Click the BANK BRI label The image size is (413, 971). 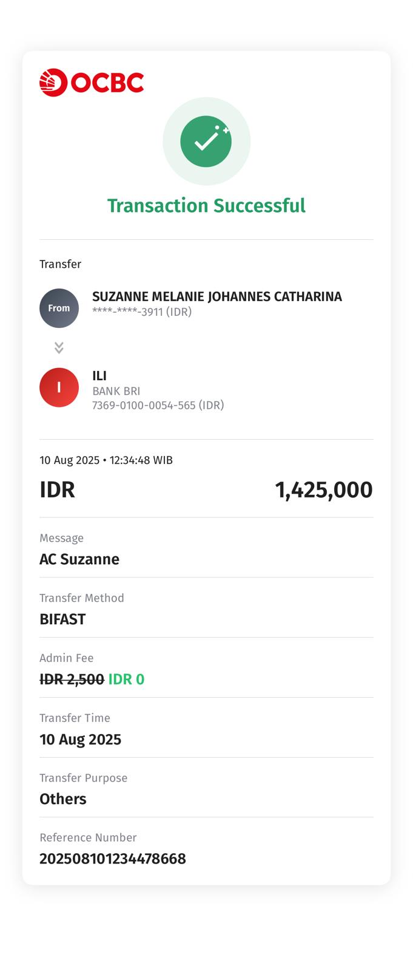[x=116, y=391]
